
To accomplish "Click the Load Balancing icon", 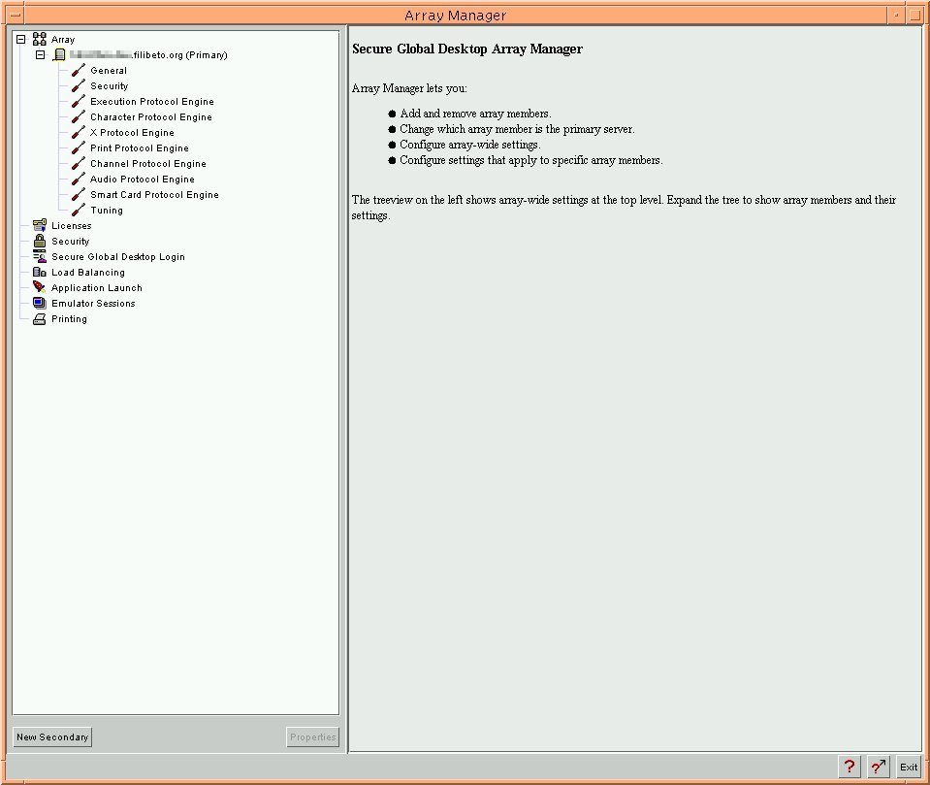I will pos(39,273).
